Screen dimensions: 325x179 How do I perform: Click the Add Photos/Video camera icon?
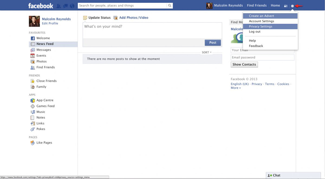116,18
